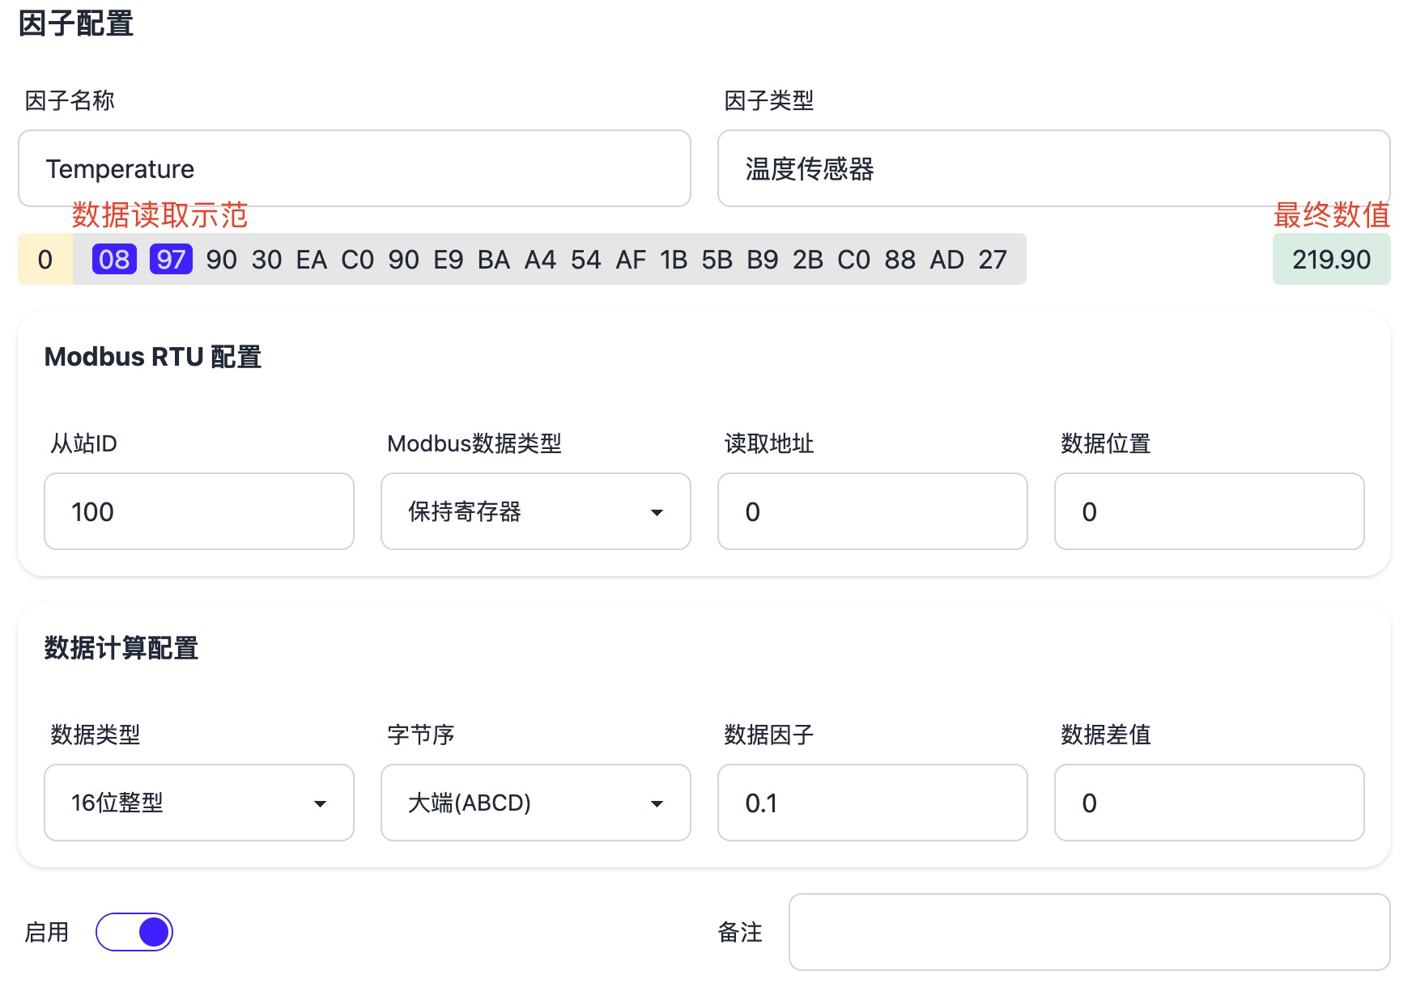Toggle the 启用 enable switch
The height and width of the screenshot is (987, 1412).
(x=134, y=932)
